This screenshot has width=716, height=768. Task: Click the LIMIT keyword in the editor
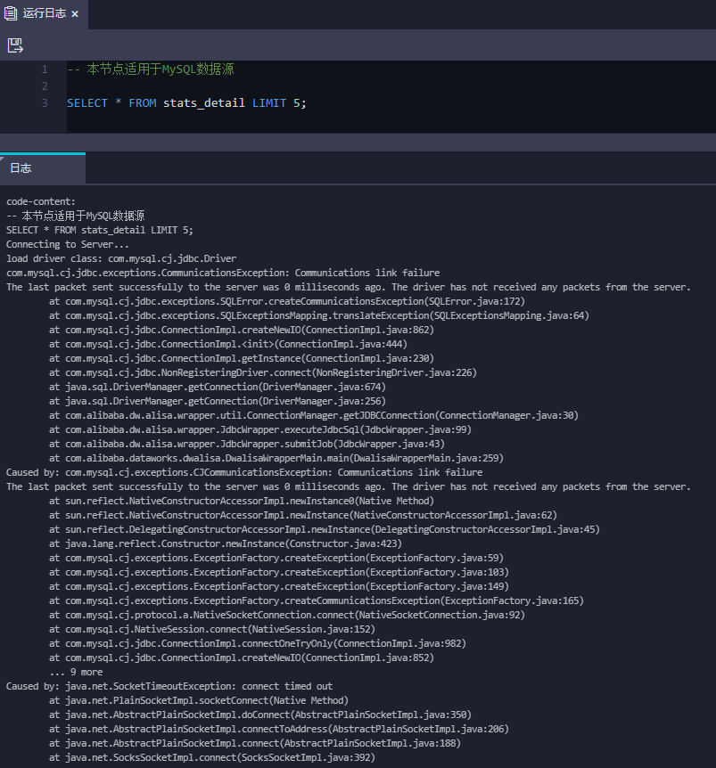coord(269,102)
